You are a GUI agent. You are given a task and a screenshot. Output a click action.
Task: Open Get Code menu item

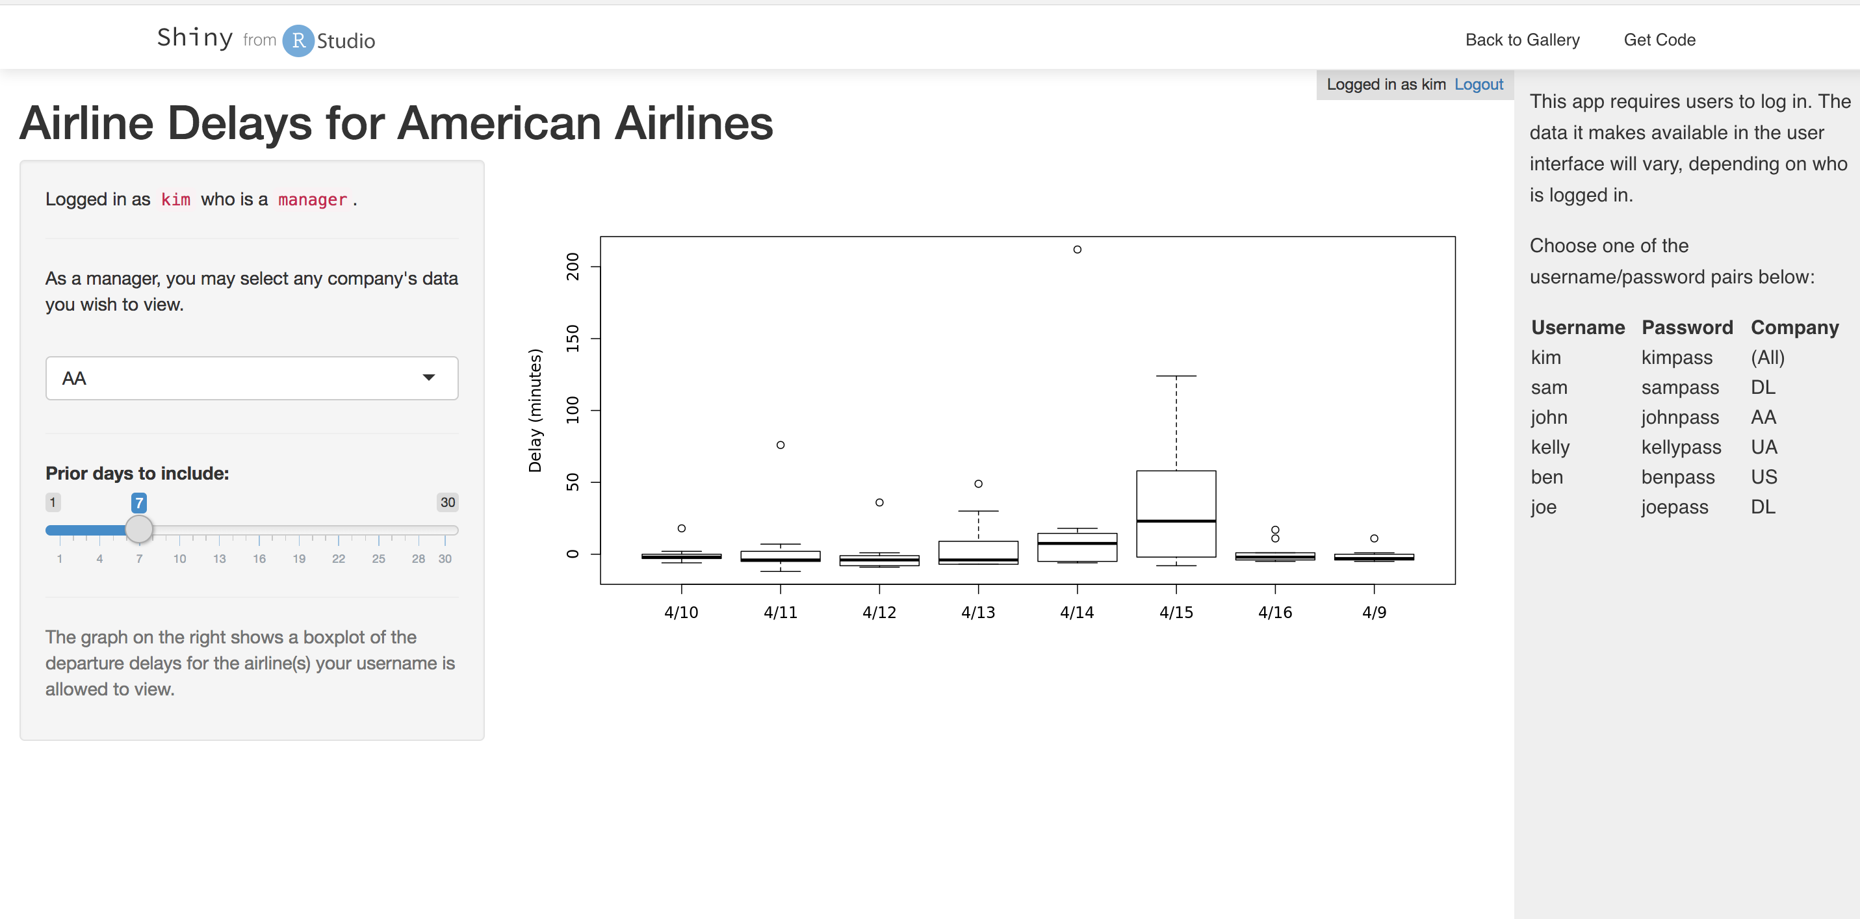(x=1659, y=40)
